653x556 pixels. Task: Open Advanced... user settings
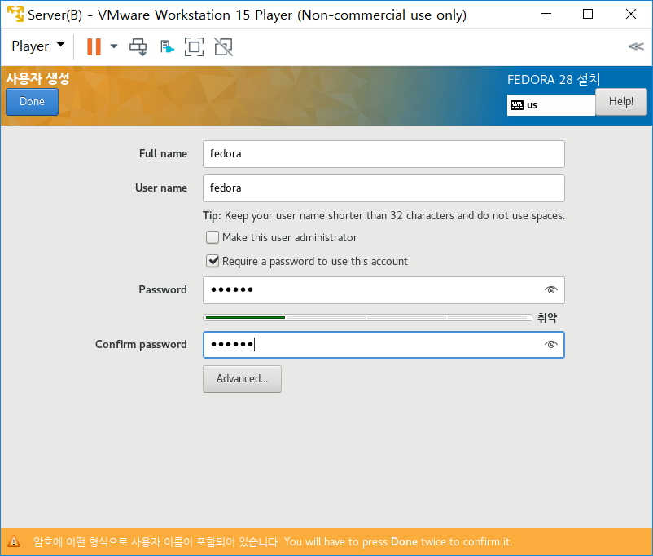point(242,379)
